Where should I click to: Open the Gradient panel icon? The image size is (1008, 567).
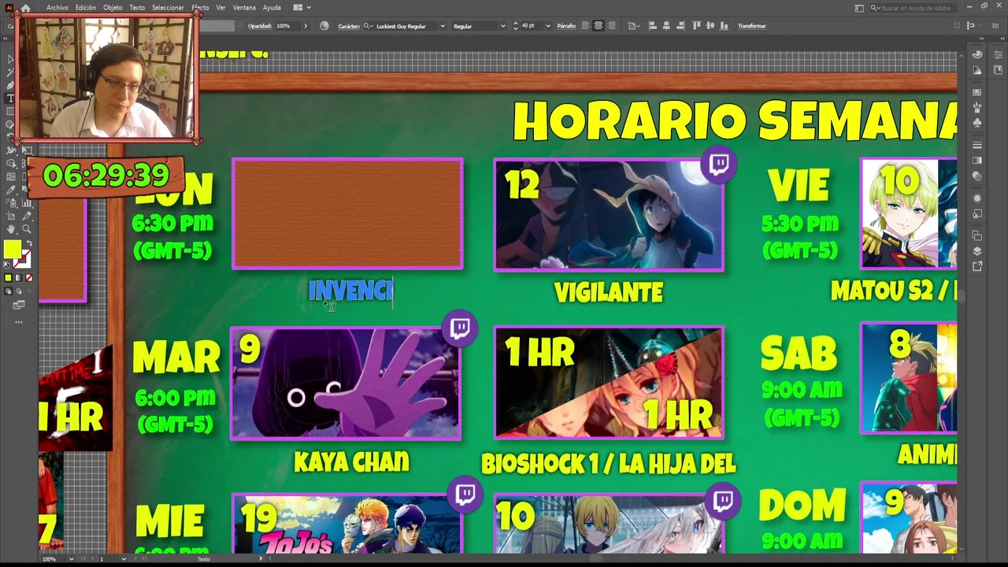pyautogui.click(x=976, y=160)
